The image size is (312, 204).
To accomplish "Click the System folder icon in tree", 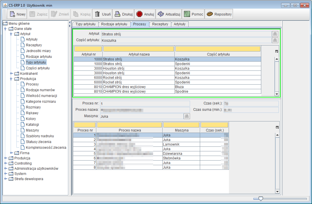I will pyautogui.click(x=11, y=174).
